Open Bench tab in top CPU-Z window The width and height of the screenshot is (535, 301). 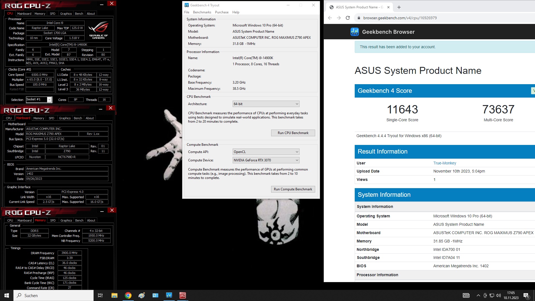point(79,14)
